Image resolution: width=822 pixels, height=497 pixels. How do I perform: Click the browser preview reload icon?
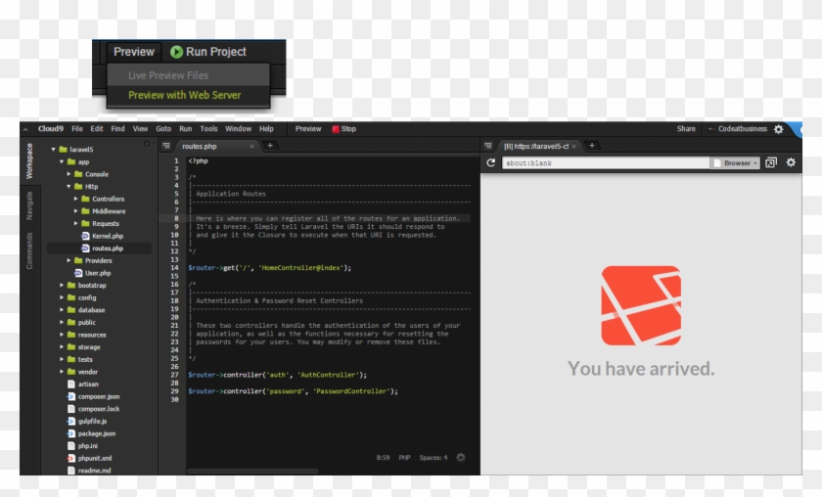490,162
